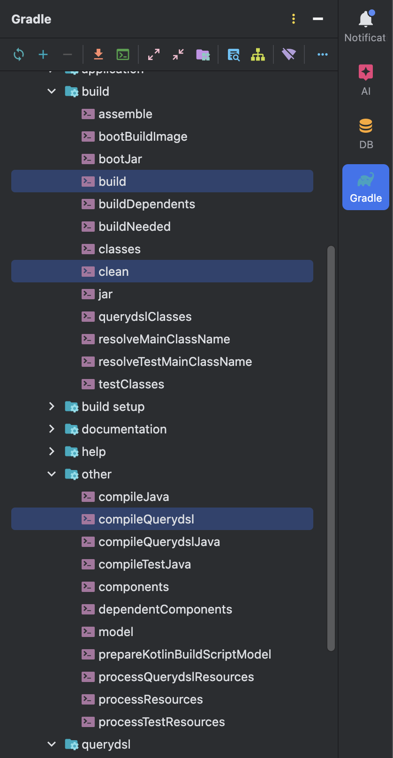Select the processQuerydslResources task

(162, 677)
